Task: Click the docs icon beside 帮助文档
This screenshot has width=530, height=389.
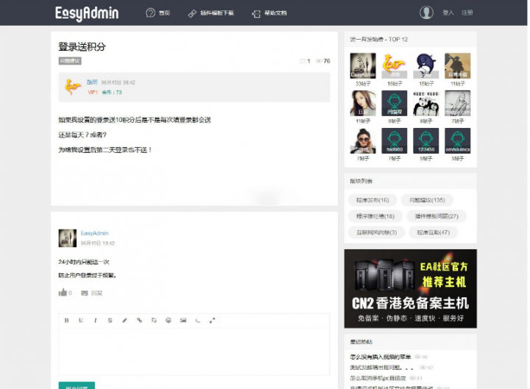Action: coord(256,13)
